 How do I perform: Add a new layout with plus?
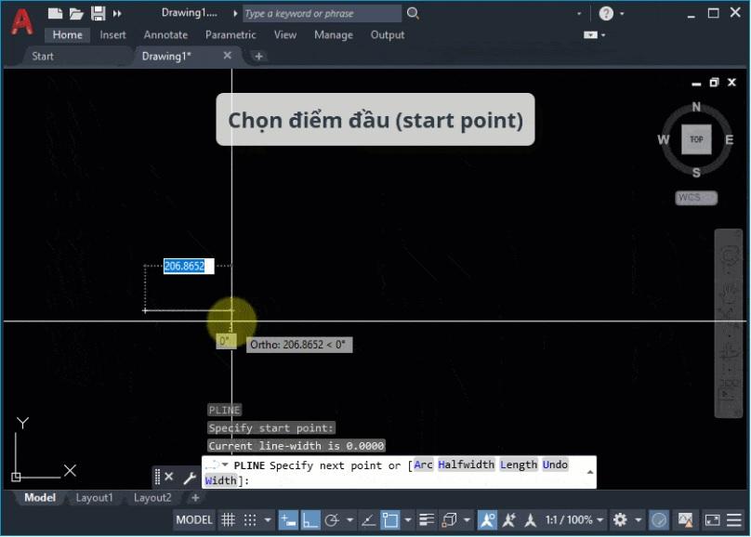click(195, 498)
